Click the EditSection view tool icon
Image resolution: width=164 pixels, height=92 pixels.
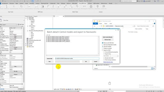[x=7, y=6]
